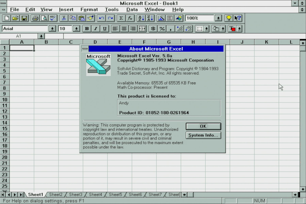This screenshot has height=204, width=306.
Task: Toggle Bold formatting button
Action: pos(87,29)
